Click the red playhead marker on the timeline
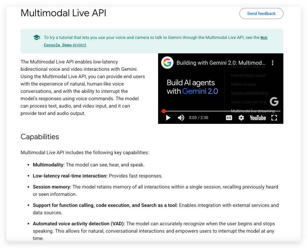 (164, 111)
